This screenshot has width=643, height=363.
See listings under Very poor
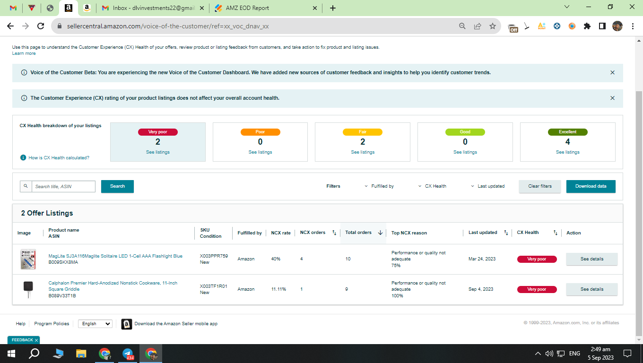(x=158, y=152)
